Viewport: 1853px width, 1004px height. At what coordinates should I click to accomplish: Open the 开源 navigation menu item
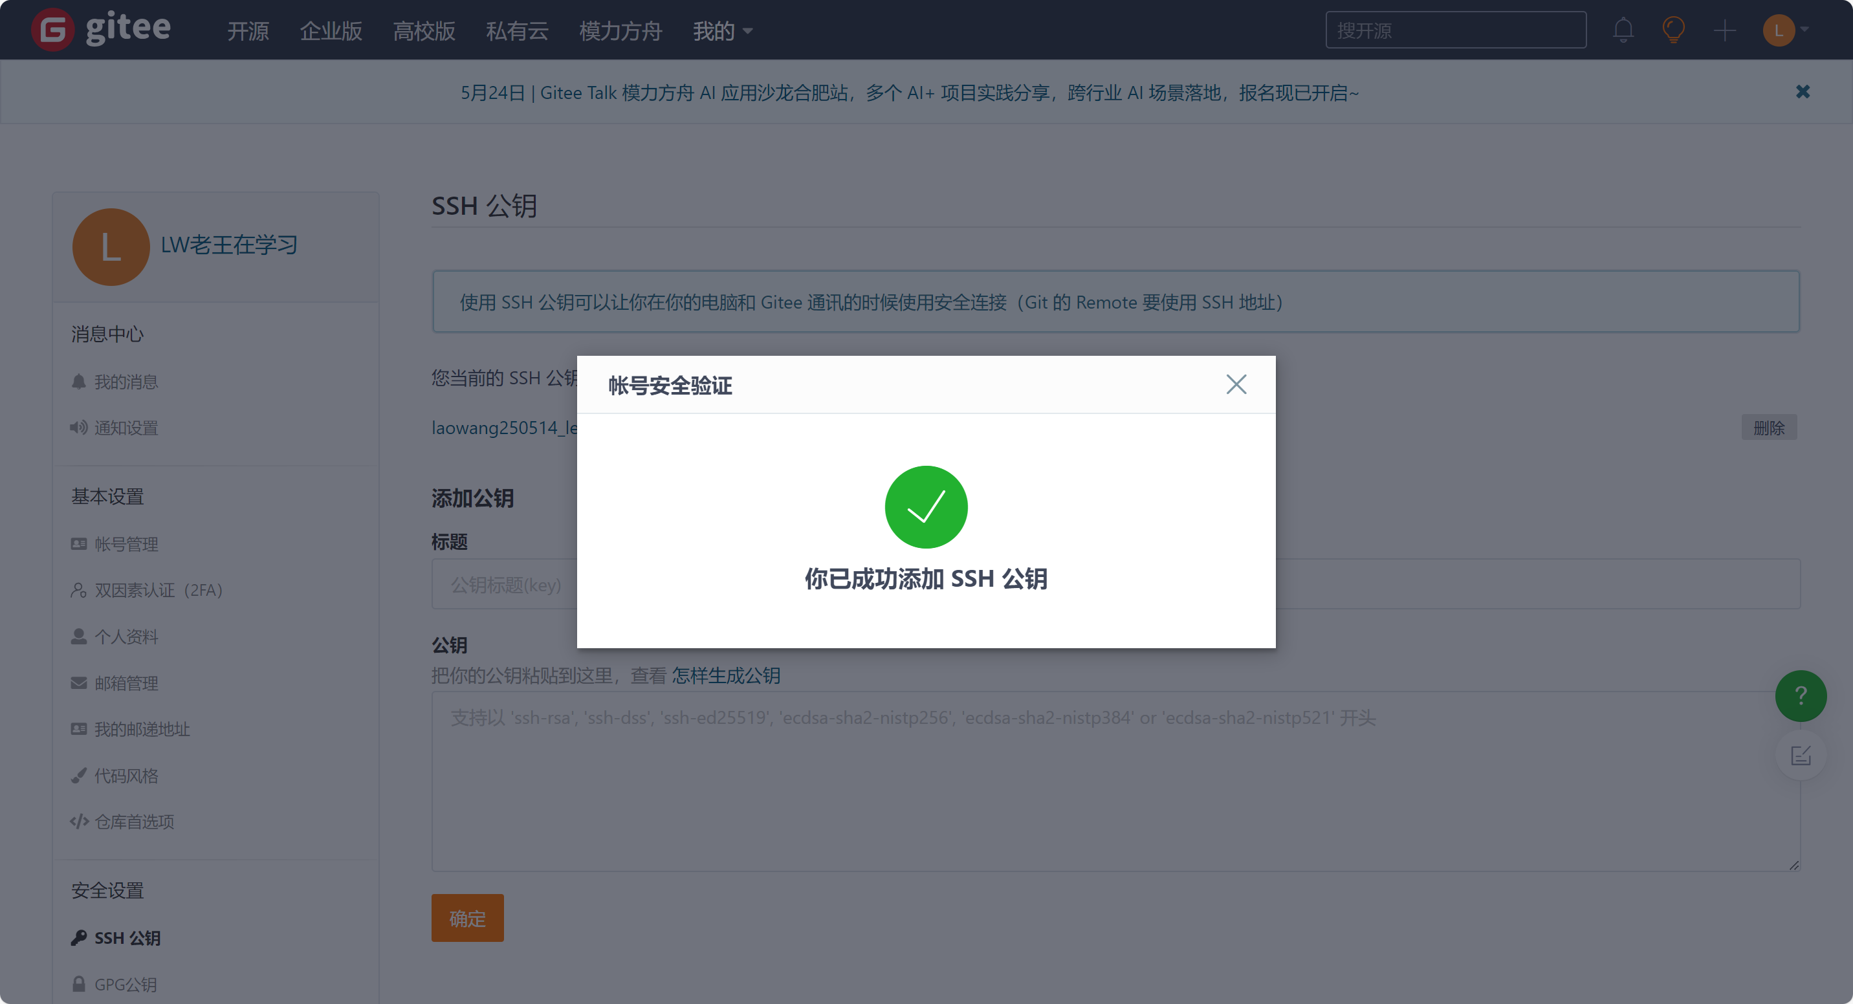[x=248, y=31]
